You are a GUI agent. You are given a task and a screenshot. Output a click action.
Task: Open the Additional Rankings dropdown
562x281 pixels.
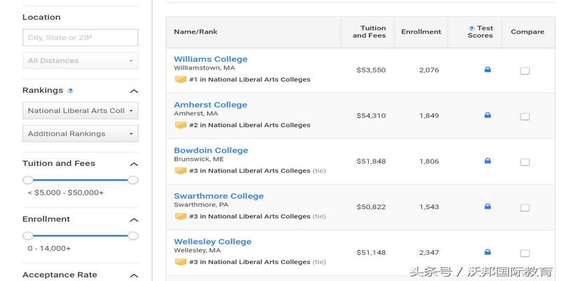click(80, 133)
